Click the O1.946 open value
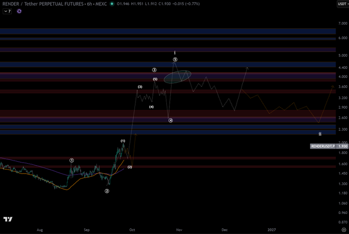Image resolution: width=349 pixels, height=234 pixels. pyautogui.click(x=123, y=4)
